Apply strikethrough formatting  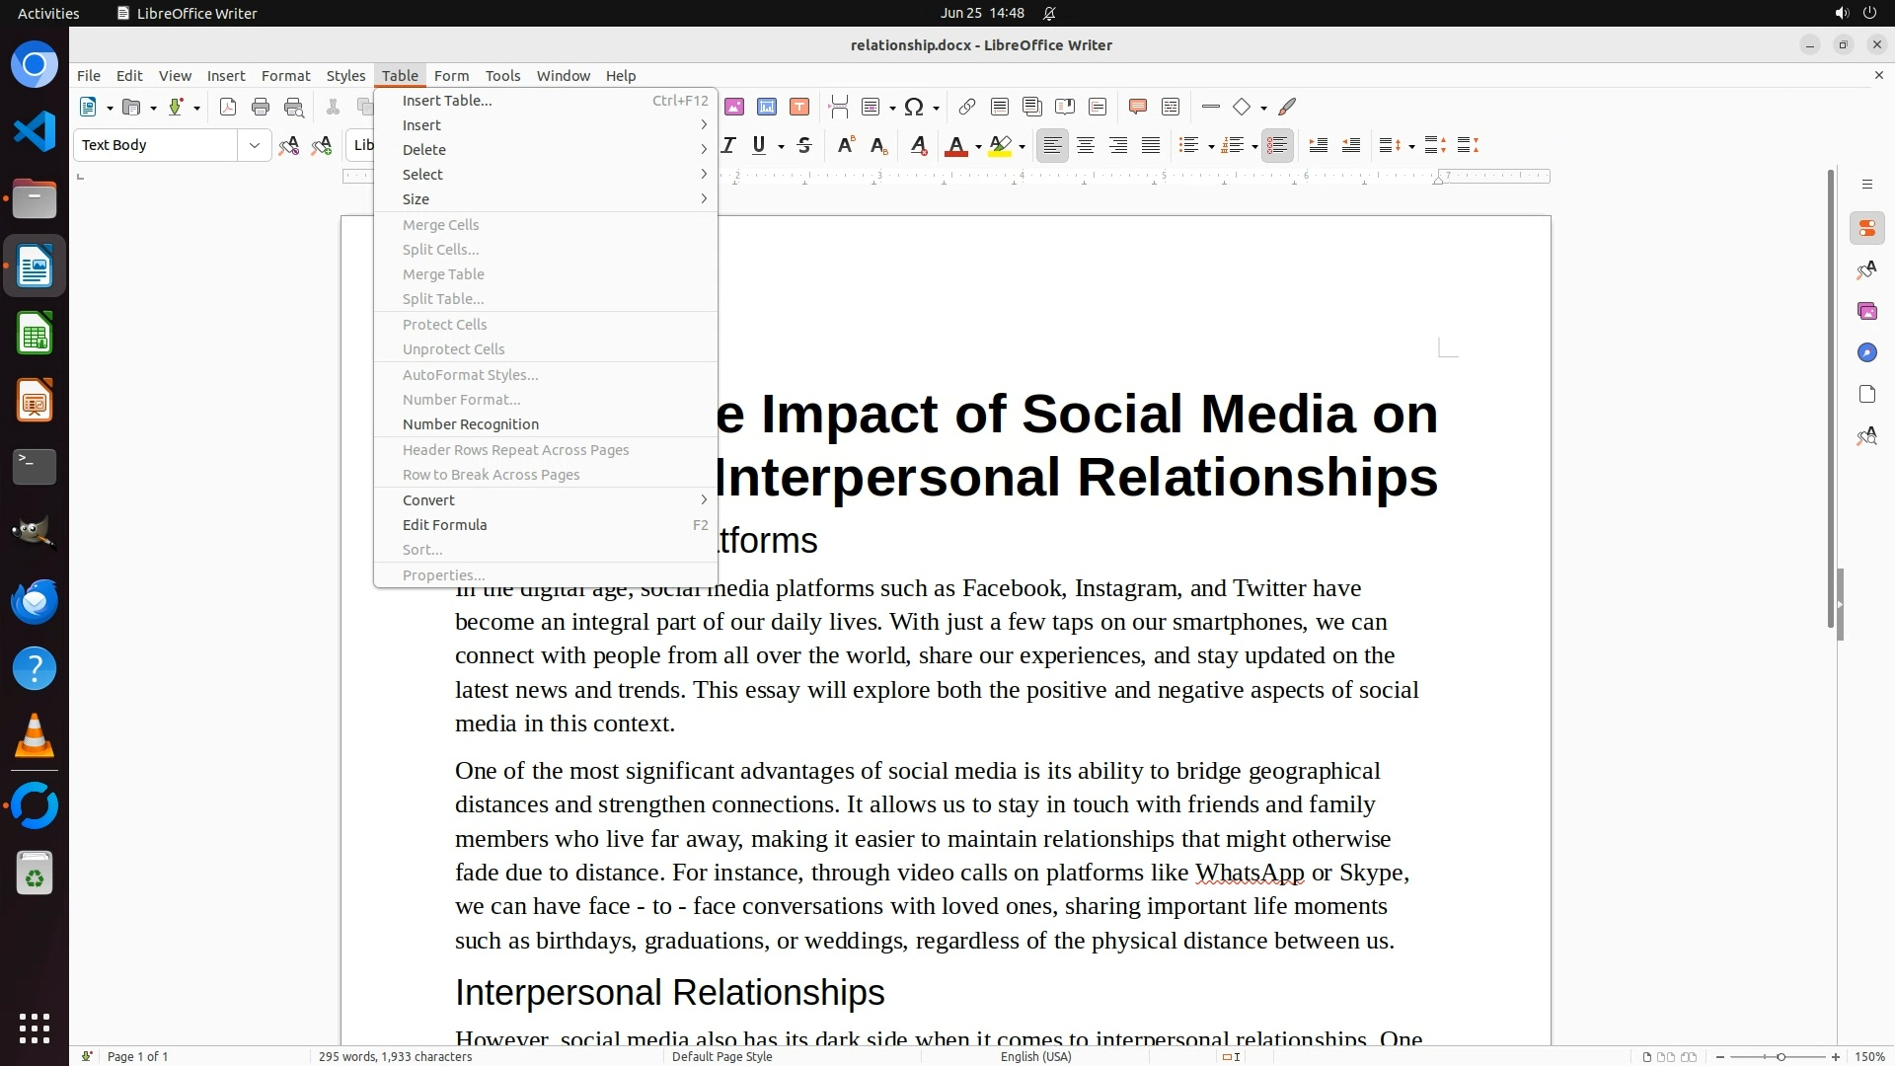pyautogui.click(x=804, y=145)
